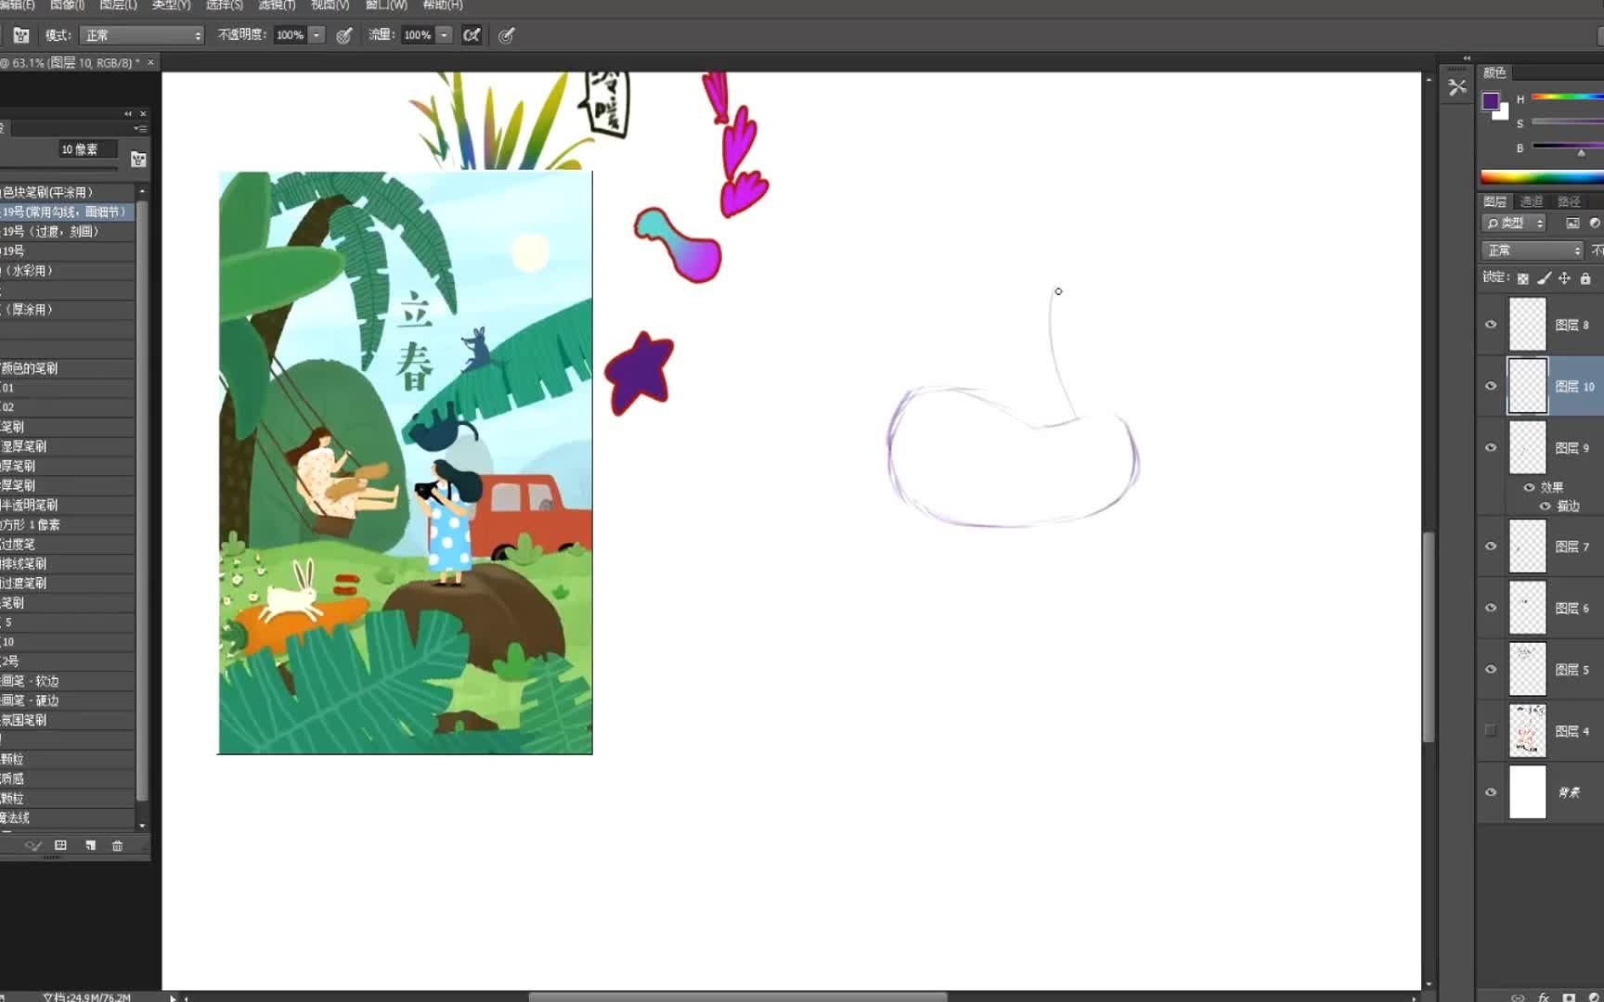Viewport: 1604px width, 1002px height.
Task: Open flow 流量 slider dropdown arrow
Action: [x=444, y=35]
